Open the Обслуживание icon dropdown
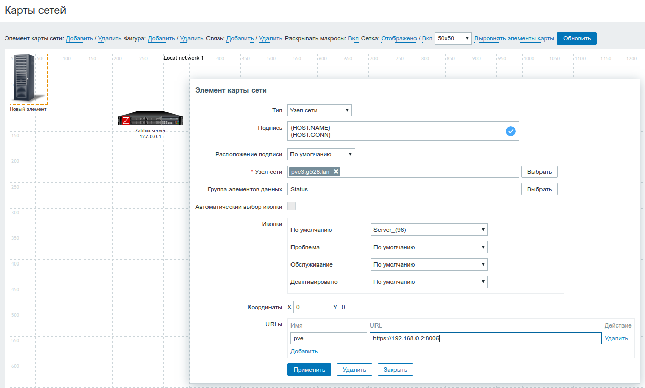645x388 pixels. (x=429, y=264)
